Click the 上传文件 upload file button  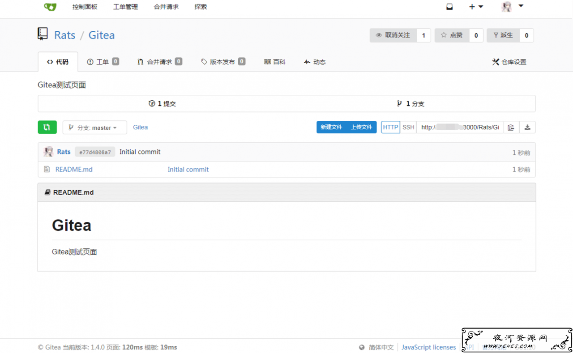point(361,127)
